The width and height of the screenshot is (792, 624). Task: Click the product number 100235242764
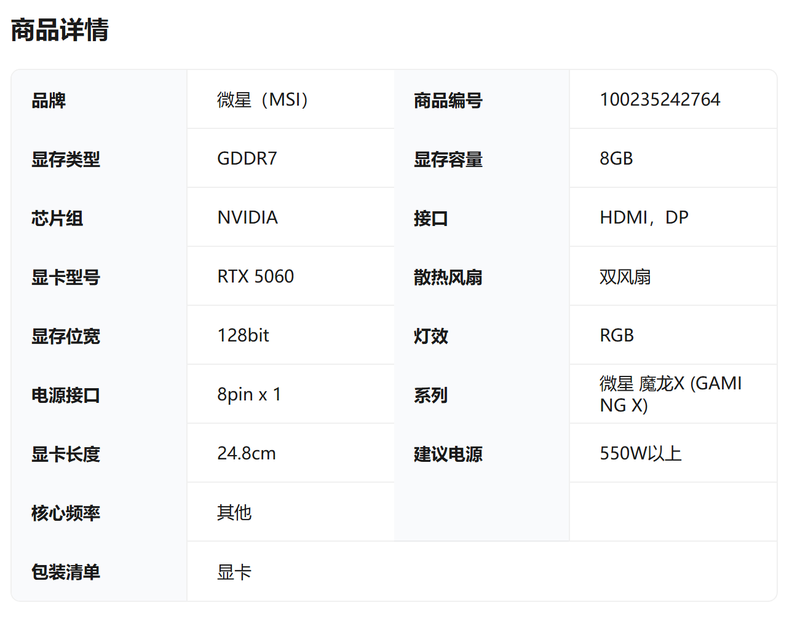coord(660,99)
